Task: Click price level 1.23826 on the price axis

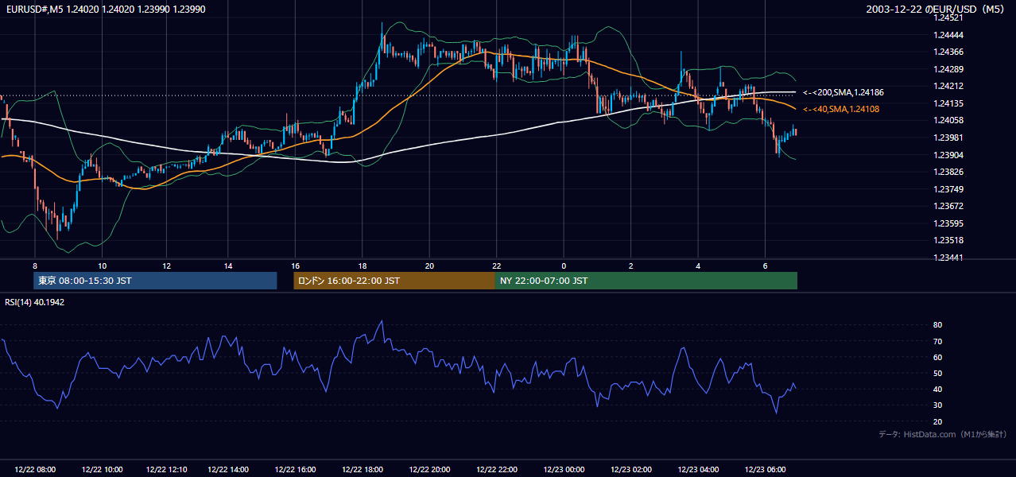Action: (948, 172)
